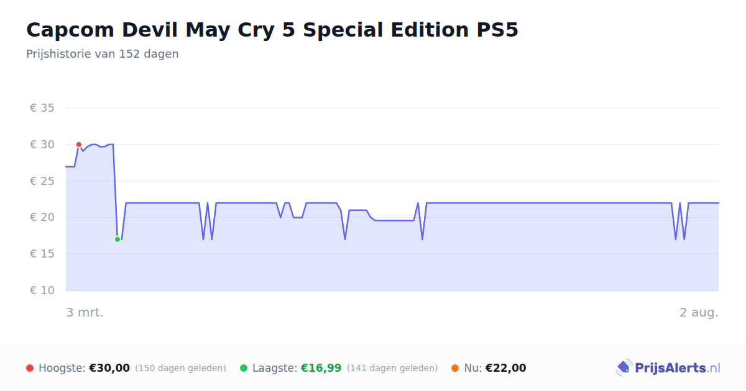
Task: Click the PrijsAlerts price tag logo icon
Action: click(x=624, y=368)
